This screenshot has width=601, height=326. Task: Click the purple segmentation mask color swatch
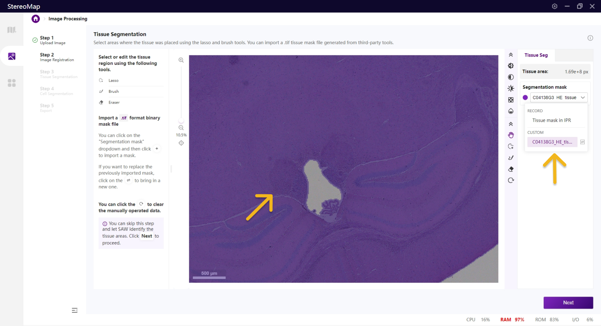tap(525, 98)
